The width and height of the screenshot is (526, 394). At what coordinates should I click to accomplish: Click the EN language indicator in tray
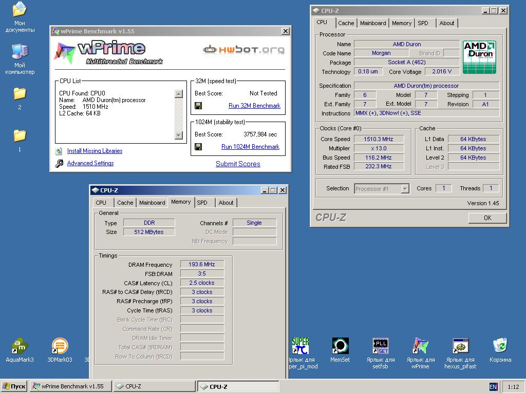tap(493, 387)
